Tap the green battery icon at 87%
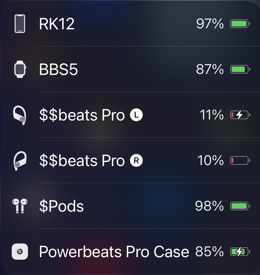The height and width of the screenshot is (275, 260). point(240,69)
